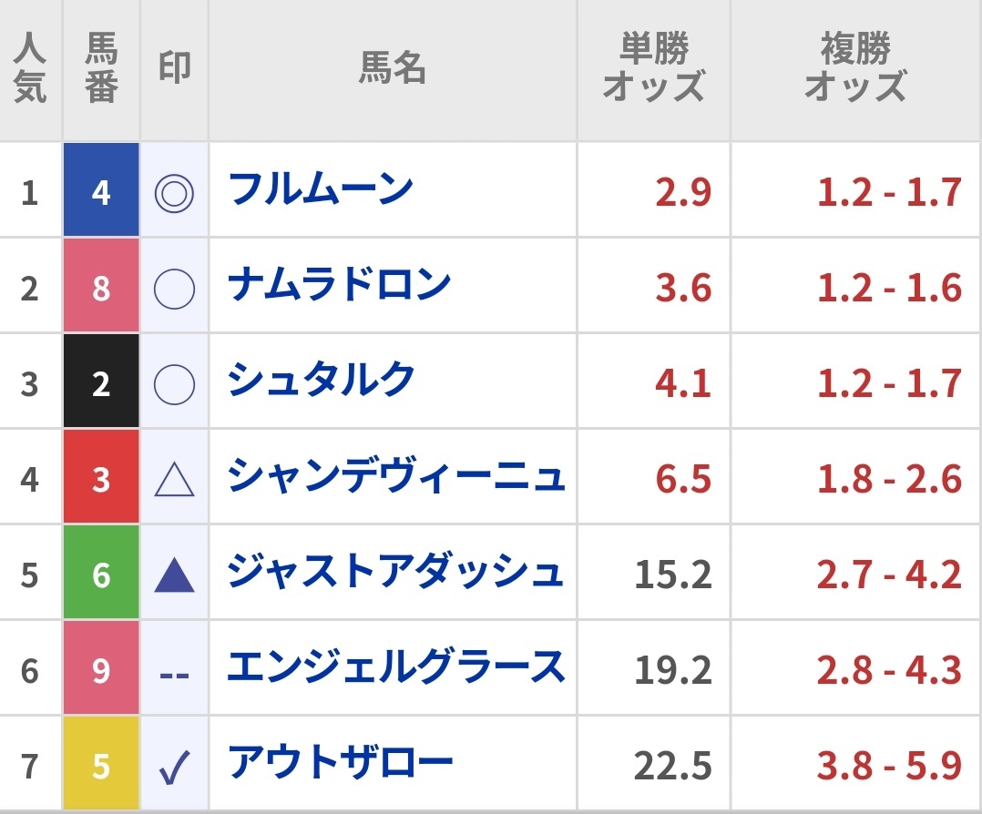This screenshot has height=814, width=982.
Task: Click the green horse number 6 box
Action: click(x=101, y=573)
